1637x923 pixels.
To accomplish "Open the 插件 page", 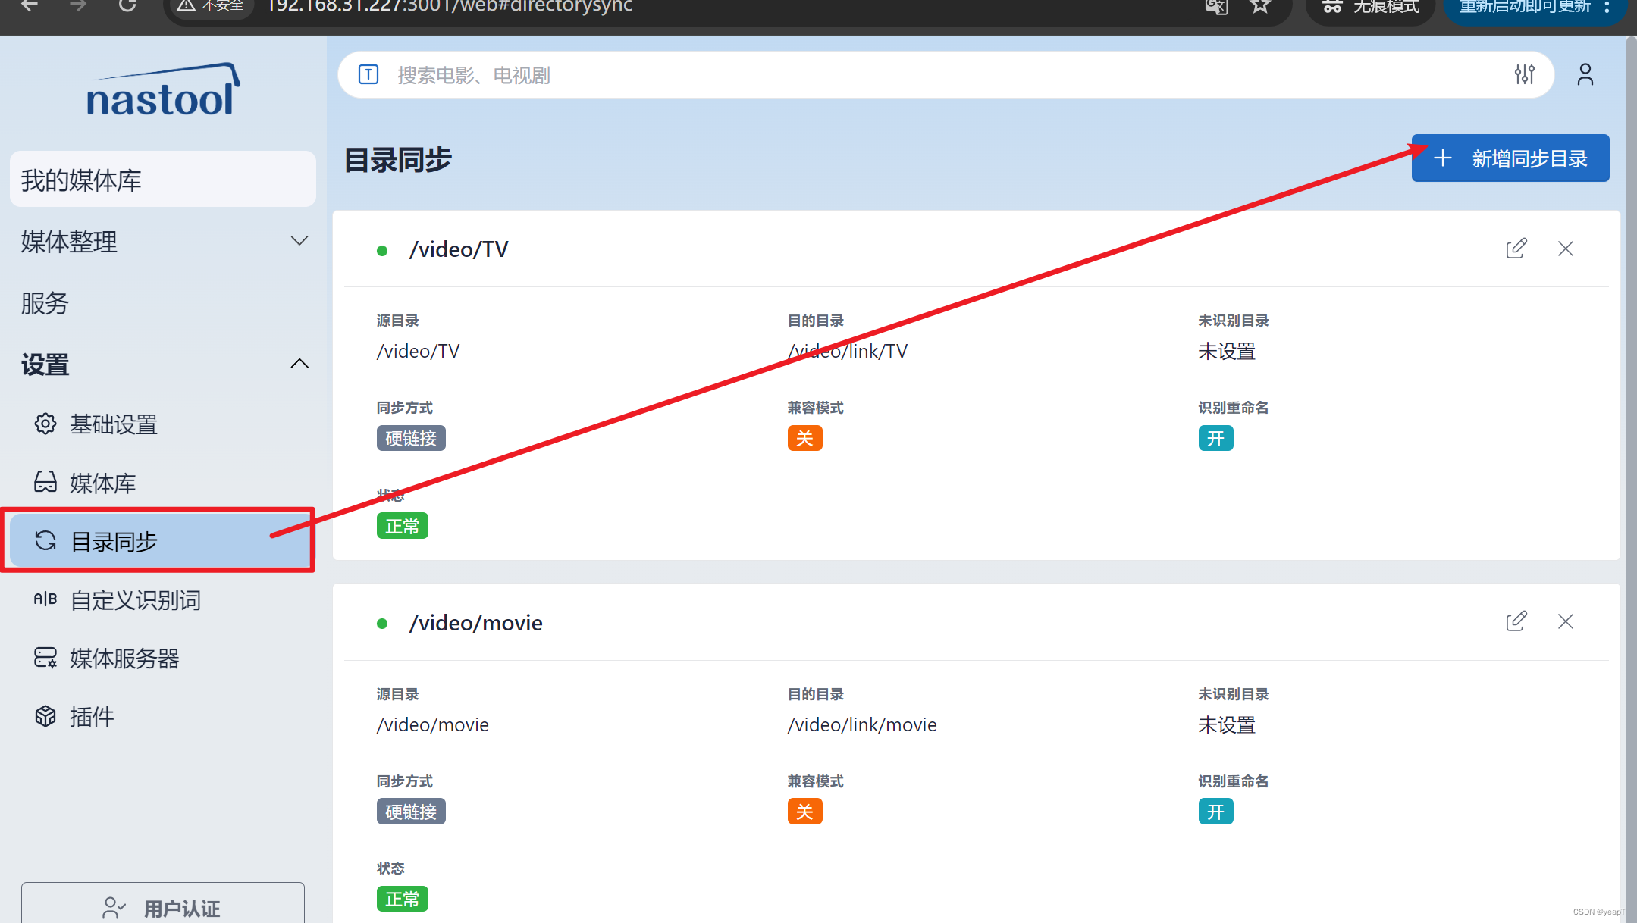I will click(91, 717).
